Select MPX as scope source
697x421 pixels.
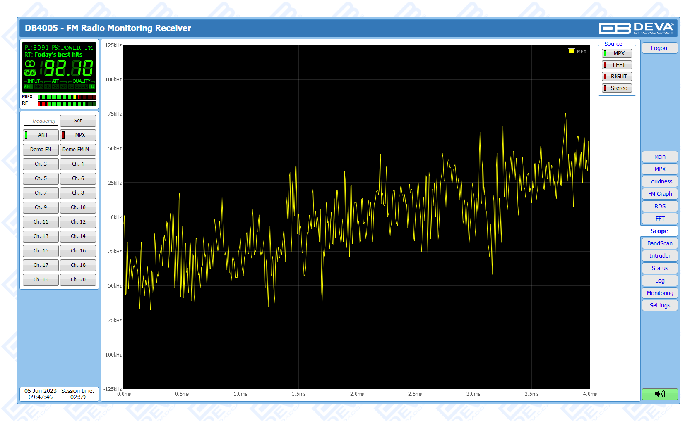617,53
